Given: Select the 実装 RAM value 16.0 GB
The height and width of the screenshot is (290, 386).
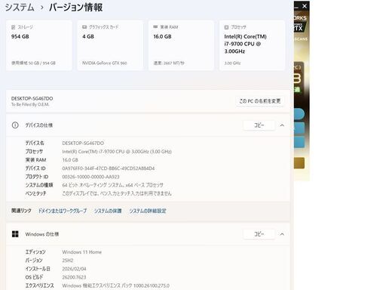Looking at the screenshot, I should coord(70,160).
